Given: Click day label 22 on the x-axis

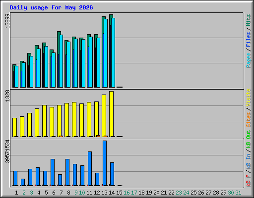Looking at the screenshot, I should pyautogui.click(x=171, y=193).
